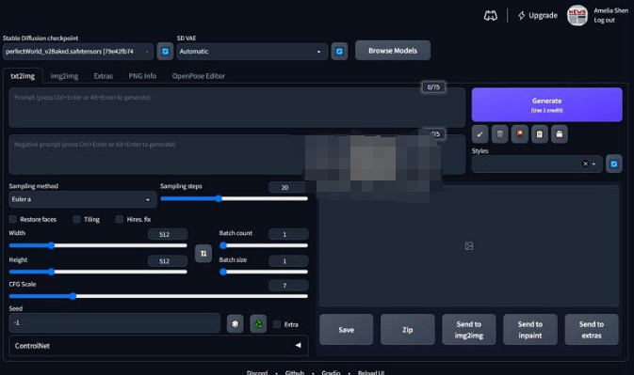Refresh the SD VAE list
The image size is (634, 375).
click(x=339, y=51)
